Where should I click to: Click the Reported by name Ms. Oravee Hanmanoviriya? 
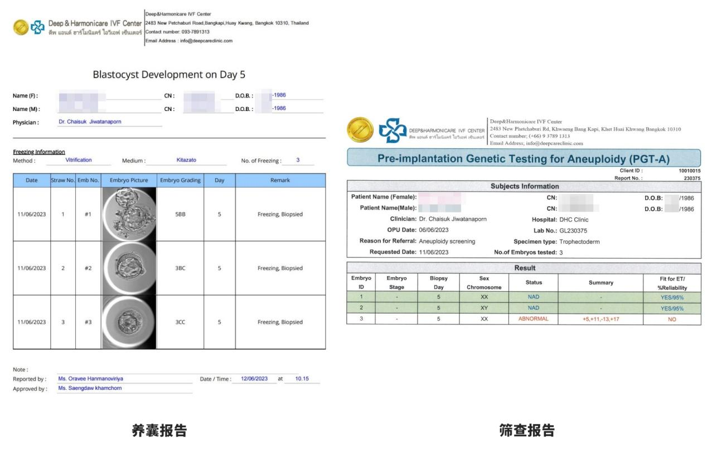tap(91, 379)
